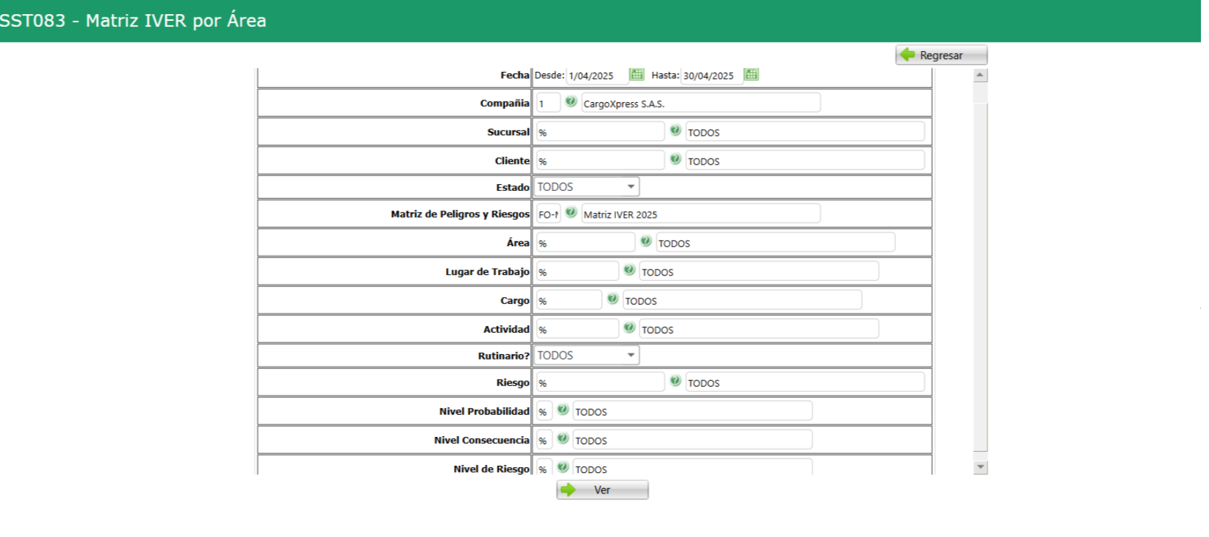Screen dimensions: 1209x537
Task: Open the Área lookup icon
Action: (x=645, y=241)
